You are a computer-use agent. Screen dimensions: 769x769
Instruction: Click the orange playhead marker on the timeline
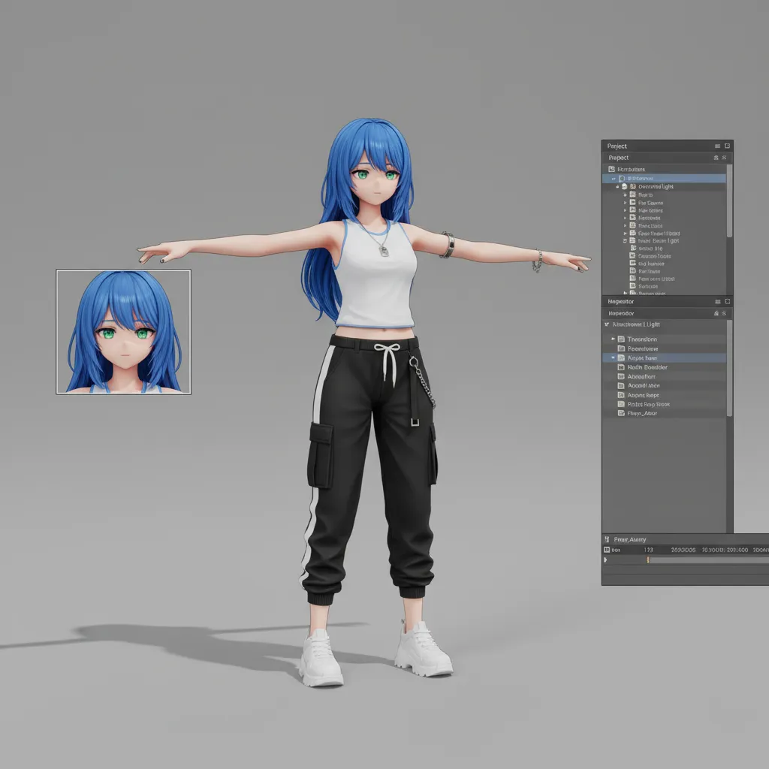point(647,559)
